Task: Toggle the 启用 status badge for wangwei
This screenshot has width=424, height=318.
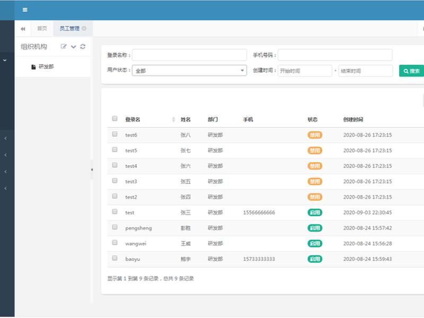Action: pos(315,243)
